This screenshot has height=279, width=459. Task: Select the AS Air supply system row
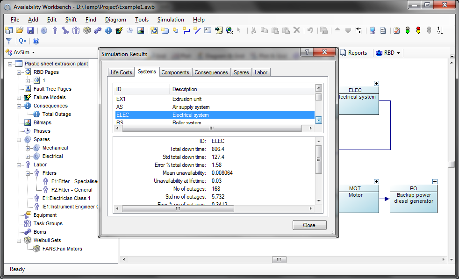[x=191, y=107]
